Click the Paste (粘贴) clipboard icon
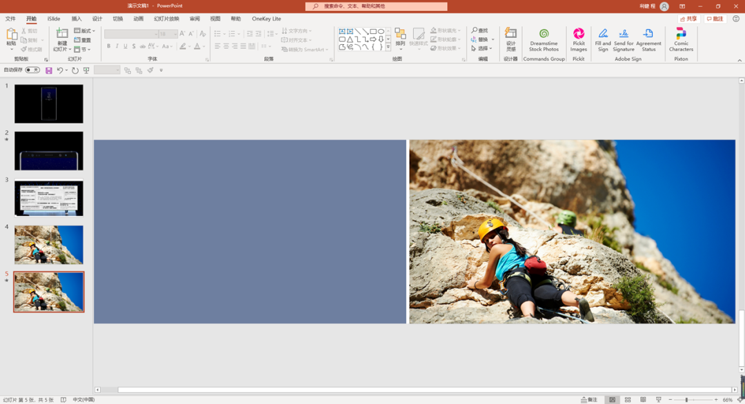Screen dimensions: 745x404 pos(12,34)
